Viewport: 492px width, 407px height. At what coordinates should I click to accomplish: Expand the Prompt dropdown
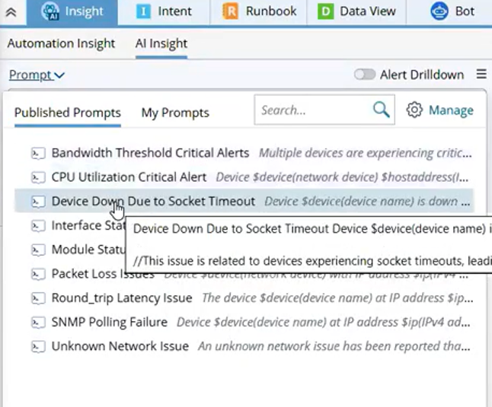[x=37, y=75]
